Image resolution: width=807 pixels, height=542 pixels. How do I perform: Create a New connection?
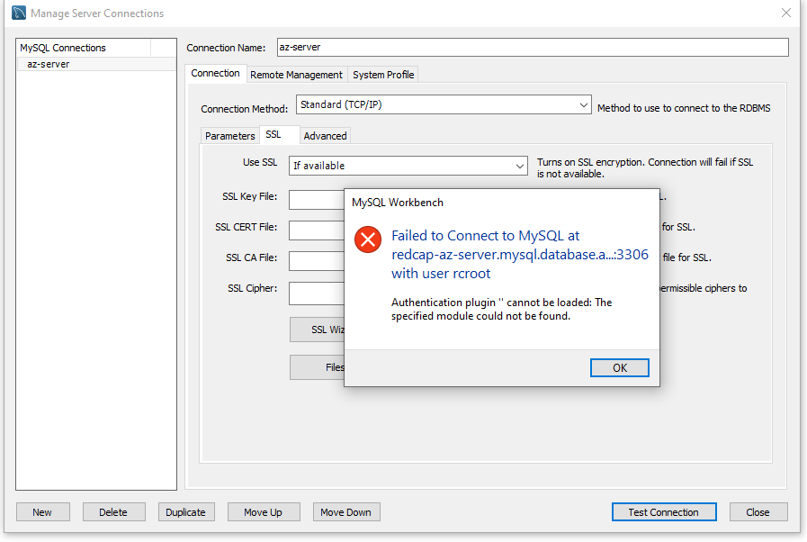point(42,512)
